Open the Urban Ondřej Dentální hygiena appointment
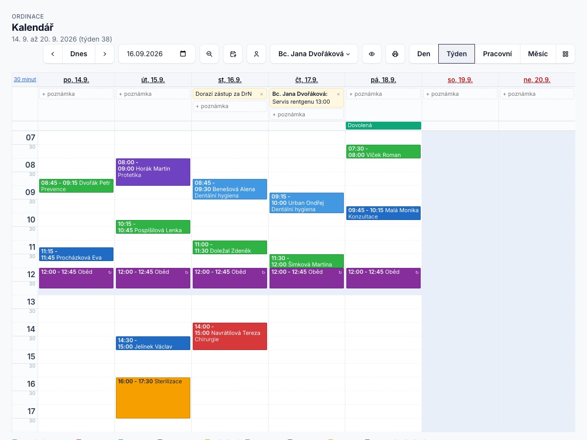This screenshot has width=587, height=440. coord(307,203)
